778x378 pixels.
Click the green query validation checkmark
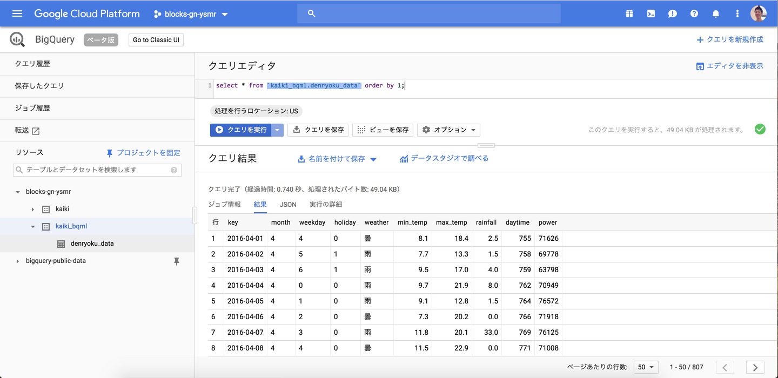click(760, 130)
